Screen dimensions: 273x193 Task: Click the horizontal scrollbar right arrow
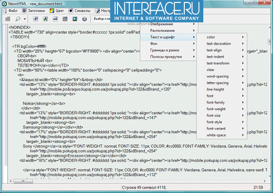(x=265, y=181)
